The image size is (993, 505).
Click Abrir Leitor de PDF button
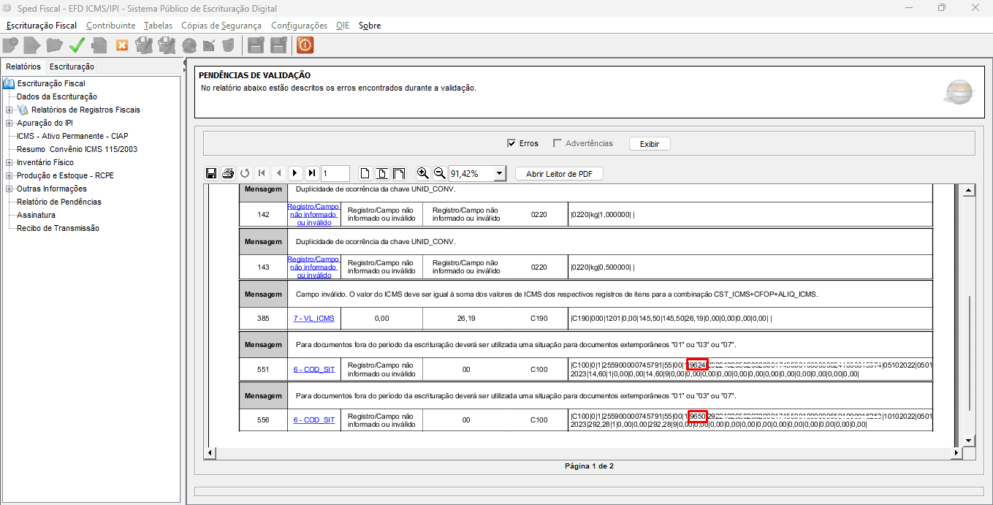[559, 173]
